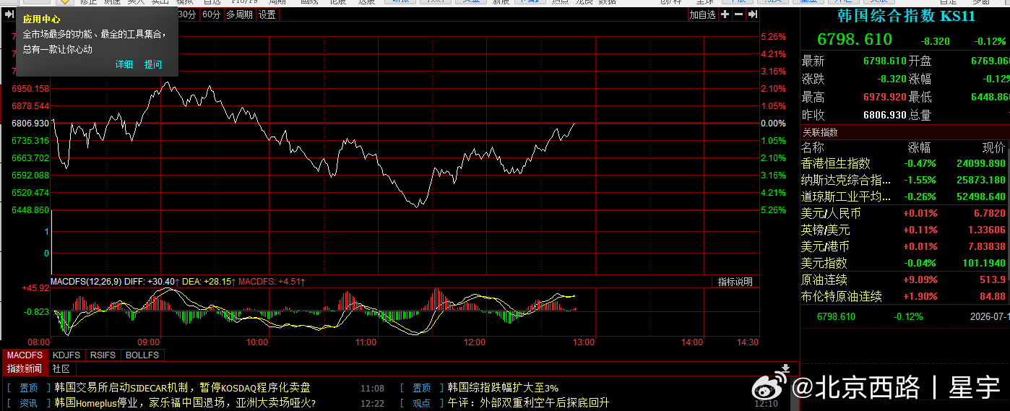Click the 涨幅 column header

click(920, 148)
